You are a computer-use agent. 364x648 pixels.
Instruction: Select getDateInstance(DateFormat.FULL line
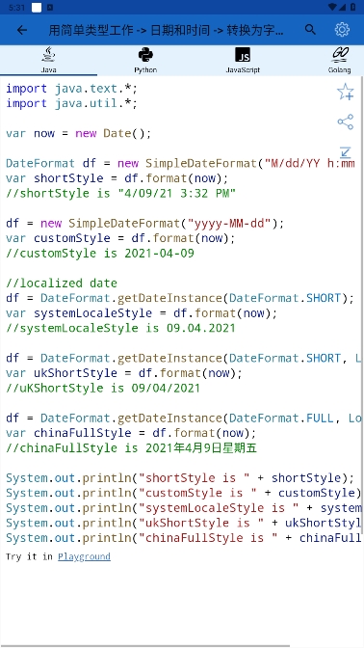(x=184, y=418)
